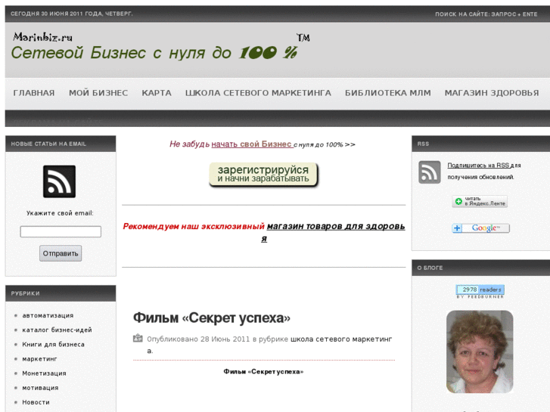Viewport: 550px width, 412px height.
Task: Focus the email subscription input field
Action: [61, 231]
